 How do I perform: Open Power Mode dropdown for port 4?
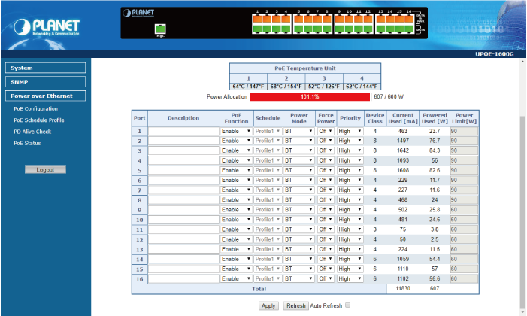pyautogui.click(x=298, y=160)
